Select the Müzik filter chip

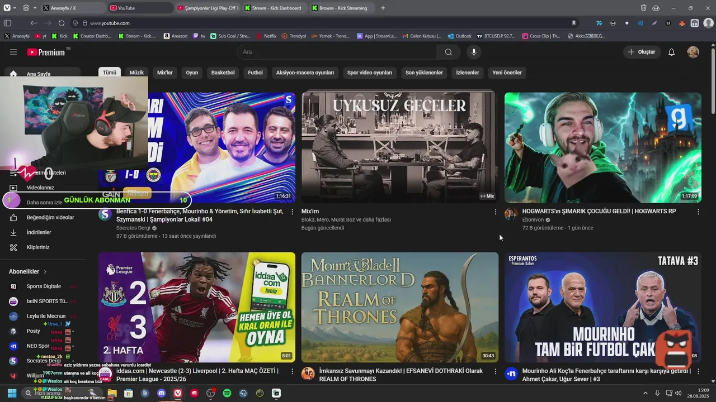(x=136, y=73)
